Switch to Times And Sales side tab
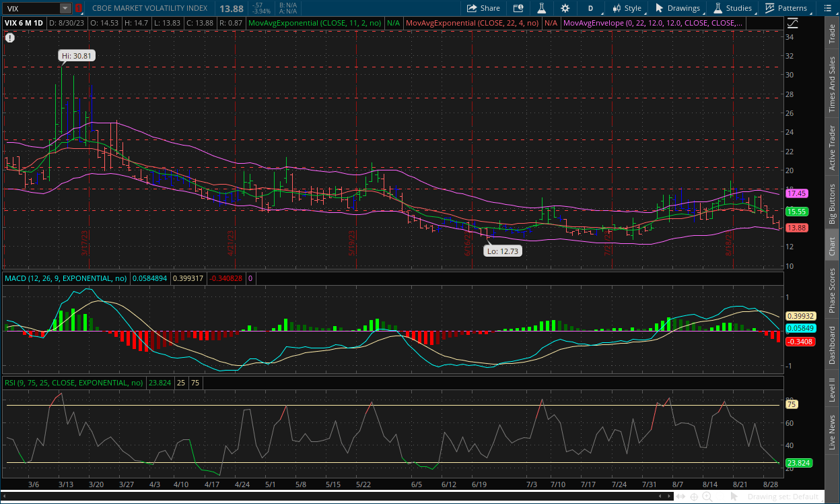840x504 pixels. tap(833, 84)
